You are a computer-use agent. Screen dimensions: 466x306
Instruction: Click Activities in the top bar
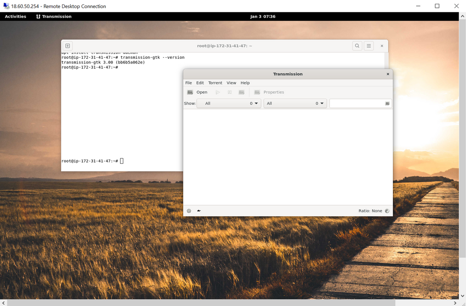click(15, 16)
